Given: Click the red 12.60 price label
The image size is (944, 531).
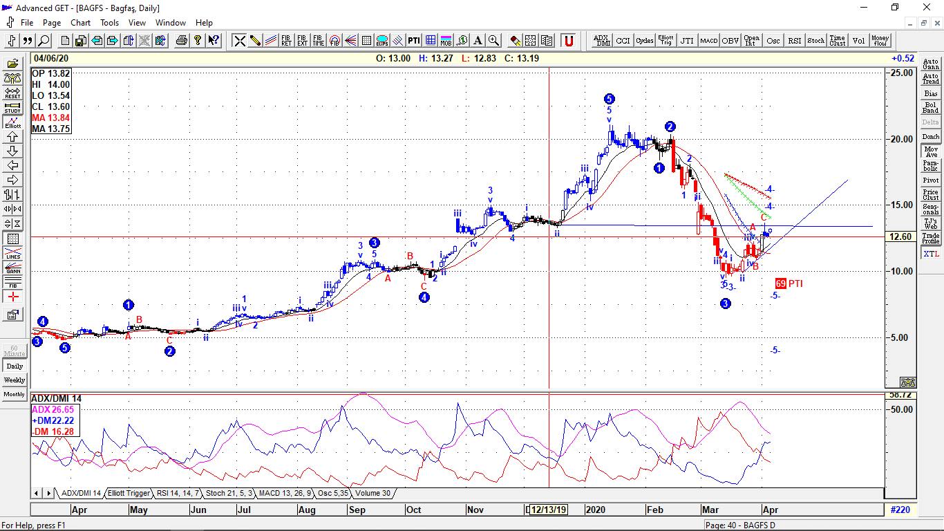Looking at the screenshot, I should (900, 236).
